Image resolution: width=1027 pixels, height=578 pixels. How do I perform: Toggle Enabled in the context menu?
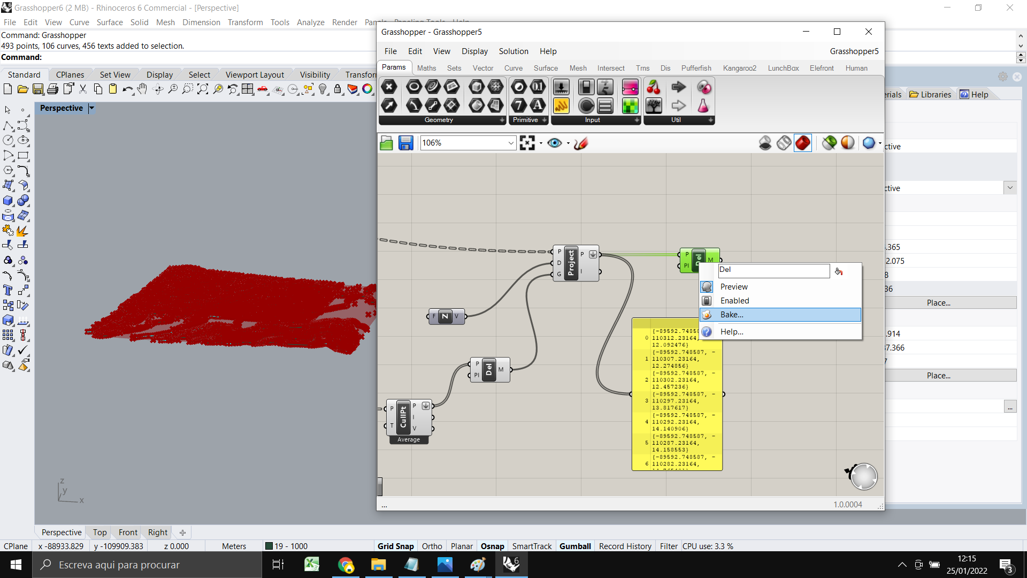pyautogui.click(x=734, y=301)
